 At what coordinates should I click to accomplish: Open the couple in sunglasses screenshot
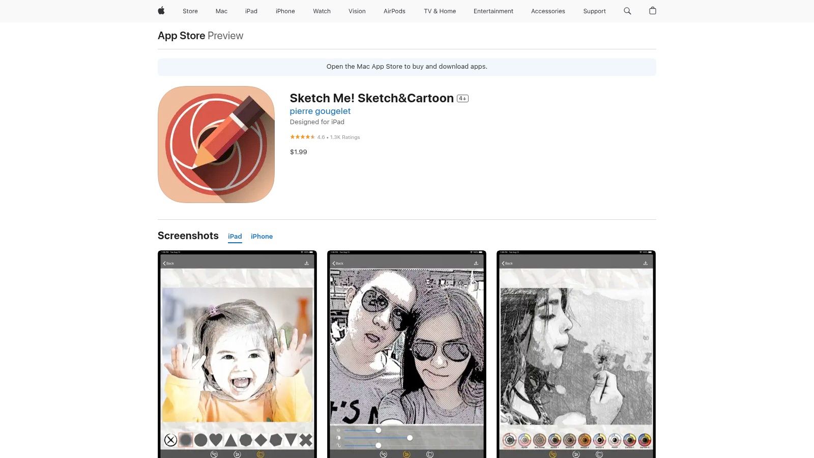coord(406,354)
